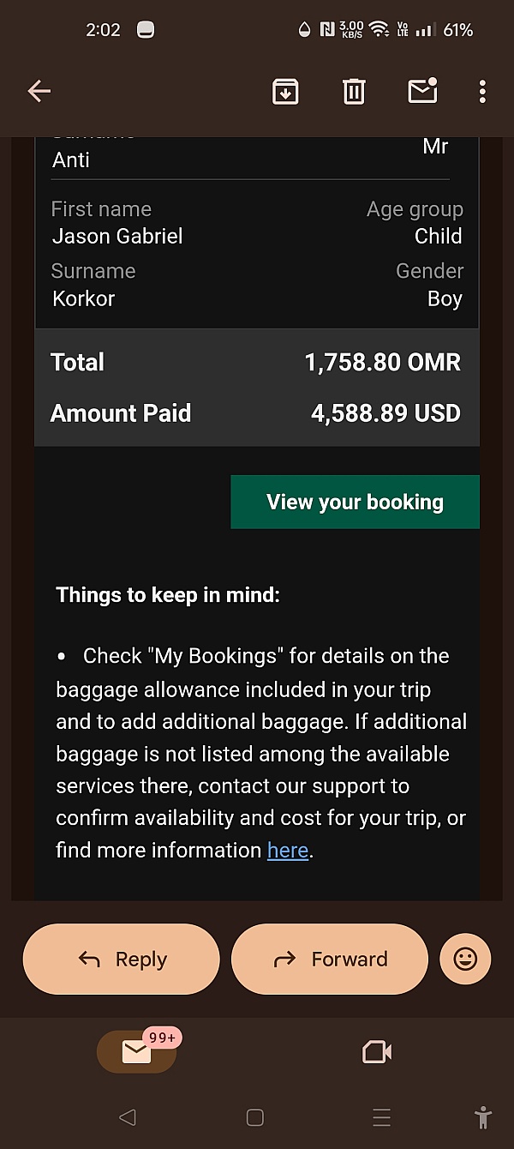
Task: Tap Android home navigation button
Action: [x=254, y=1117]
